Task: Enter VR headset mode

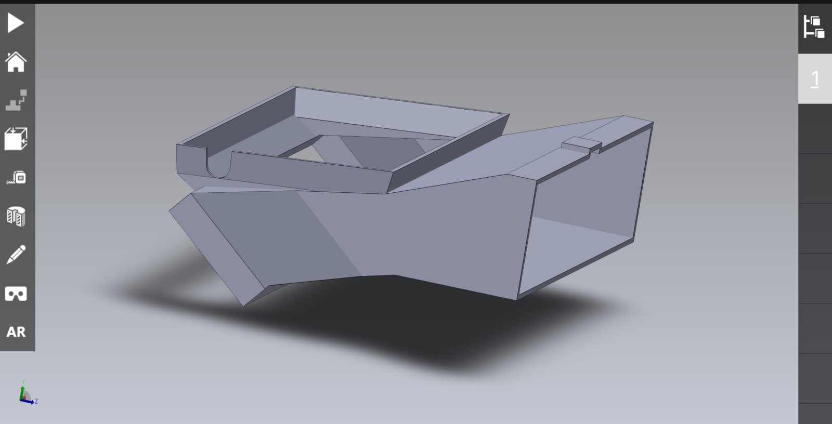Action: [x=16, y=294]
